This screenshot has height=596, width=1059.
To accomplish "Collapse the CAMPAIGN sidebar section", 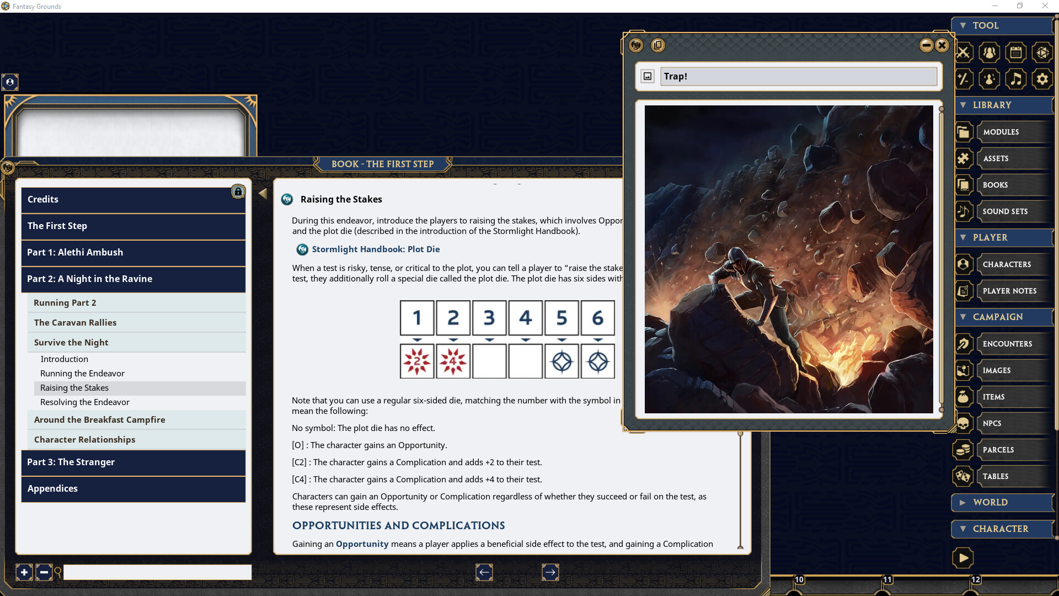I will point(962,317).
